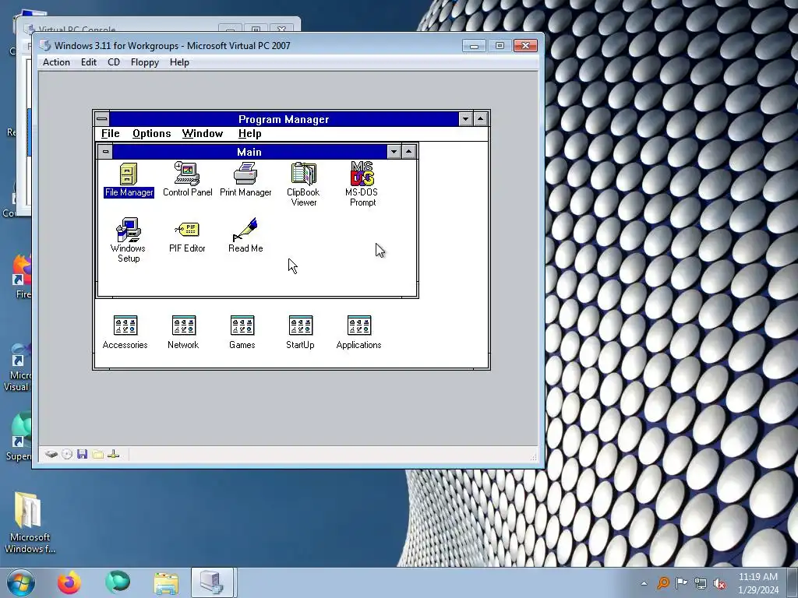Select the ClipBook Viewer icon

[x=303, y=184]
